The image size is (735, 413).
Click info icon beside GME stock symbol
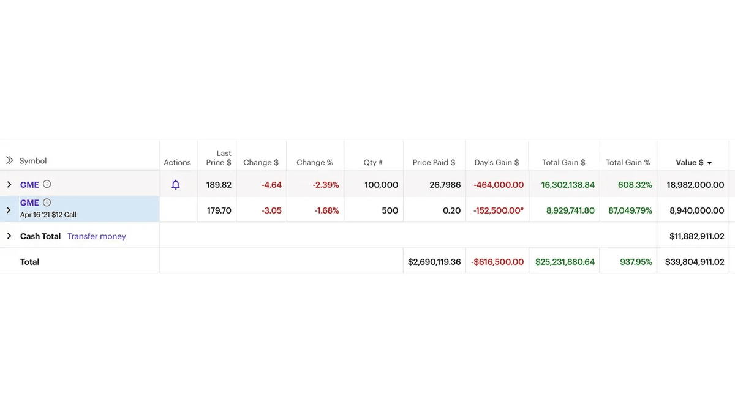point(47,184)
